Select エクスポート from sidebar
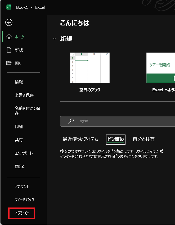175x225 pixels. pyautogui.click(x=24, y=153)
